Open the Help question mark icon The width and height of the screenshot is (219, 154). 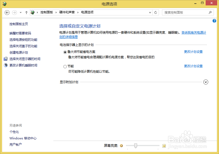pos(214,21)
